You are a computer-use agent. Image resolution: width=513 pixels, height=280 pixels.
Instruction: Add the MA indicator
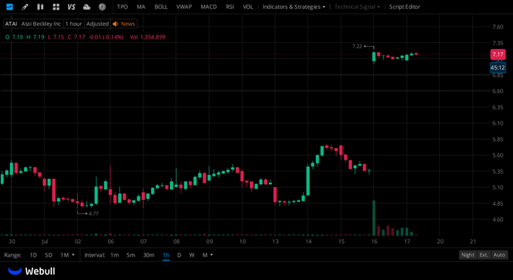[141, 7]
